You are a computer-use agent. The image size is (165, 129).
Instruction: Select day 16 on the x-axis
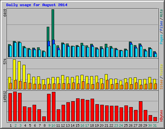pos(82,125)
